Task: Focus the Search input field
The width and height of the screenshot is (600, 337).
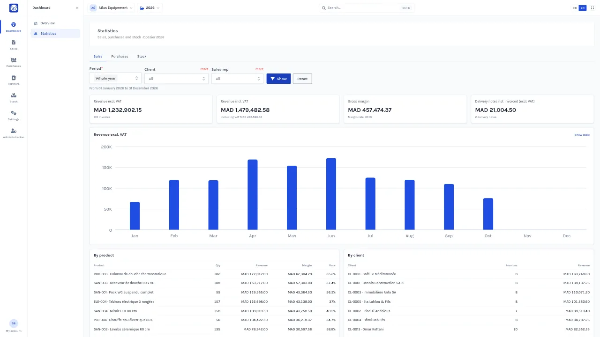Action: tap(367, 8)
